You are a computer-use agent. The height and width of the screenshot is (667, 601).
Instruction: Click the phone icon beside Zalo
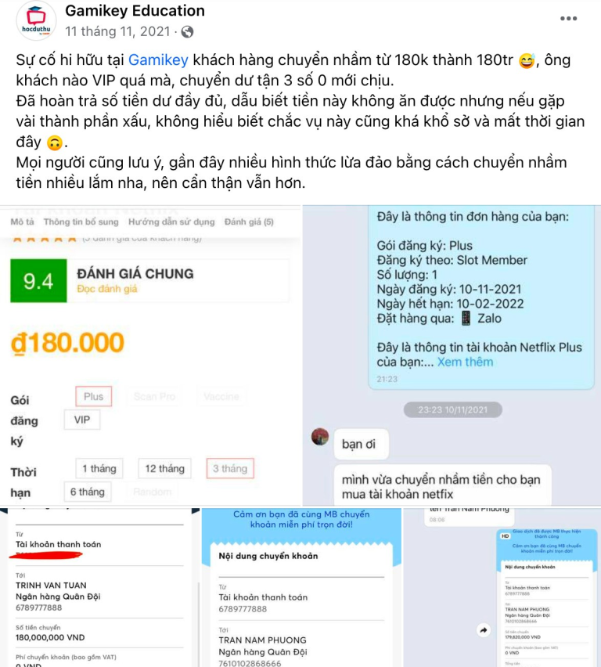coord(466,318)
